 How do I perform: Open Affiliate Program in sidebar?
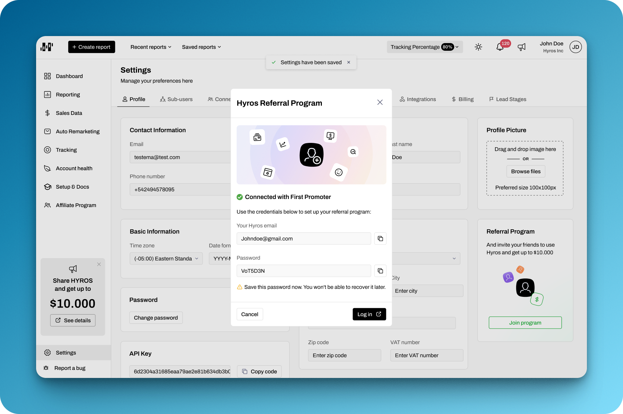74,205
